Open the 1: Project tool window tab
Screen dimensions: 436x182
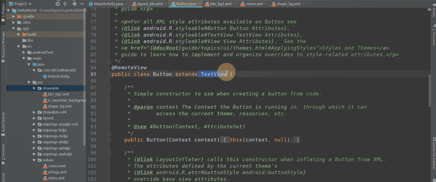pos(3,13)
